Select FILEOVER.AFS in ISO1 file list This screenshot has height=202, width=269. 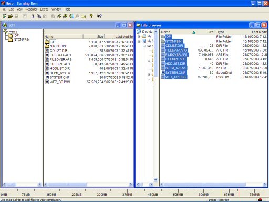[x=60, y=59]
